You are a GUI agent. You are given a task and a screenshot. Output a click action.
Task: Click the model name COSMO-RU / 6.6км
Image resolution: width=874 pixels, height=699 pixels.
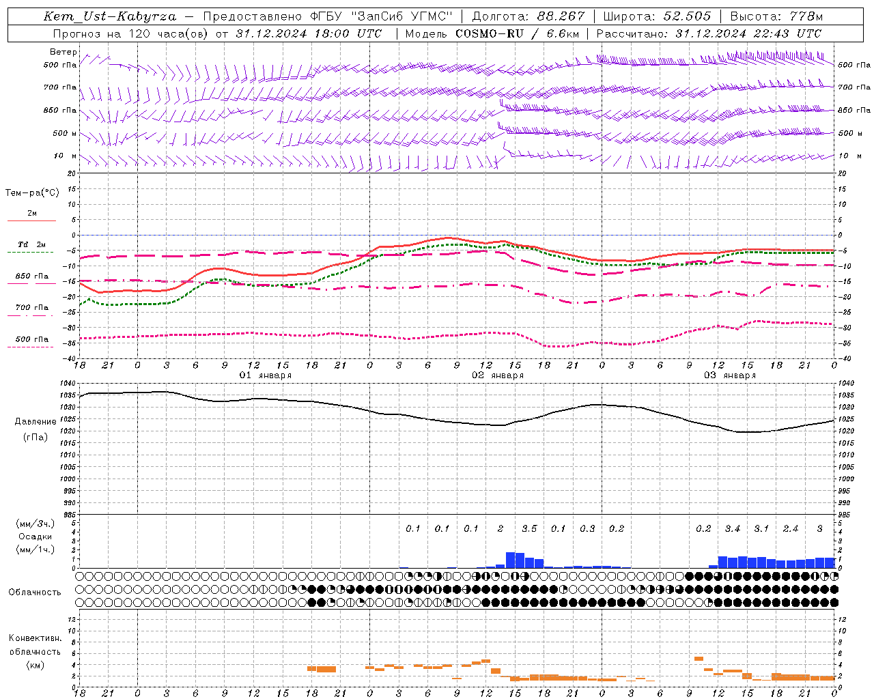click(517, 33)
